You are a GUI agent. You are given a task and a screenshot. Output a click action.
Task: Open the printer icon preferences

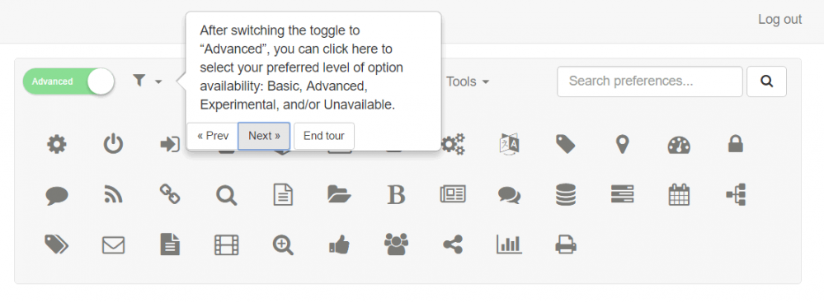point(566,245)
